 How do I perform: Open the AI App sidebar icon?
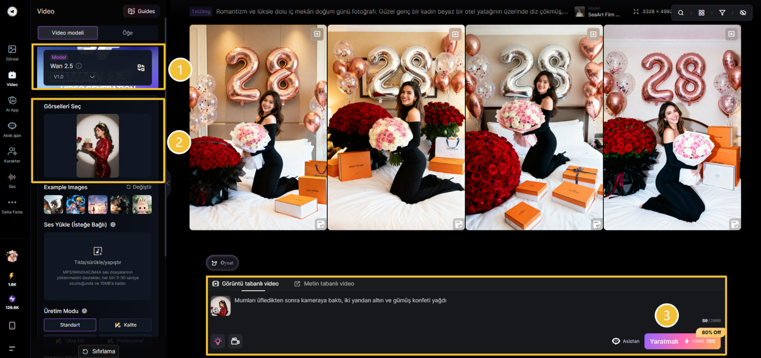point(12,103)
